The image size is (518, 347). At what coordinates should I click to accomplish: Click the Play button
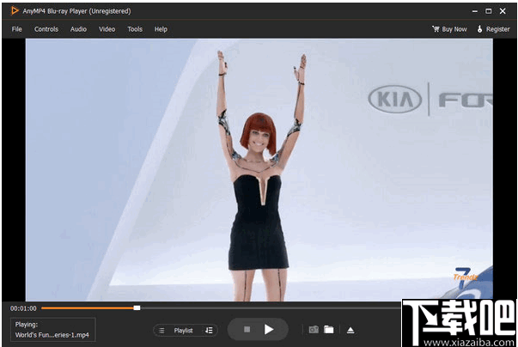coord(269,329)
